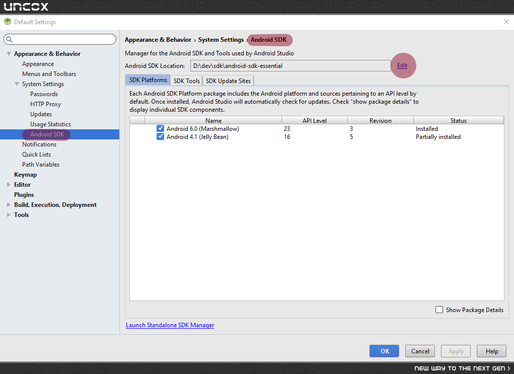Click 'Partially installed' status cell

tap(438, 137)
